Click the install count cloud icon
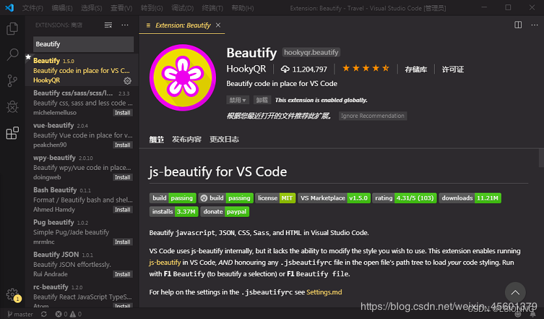This screenshot has width=544, height=319. 285,69
